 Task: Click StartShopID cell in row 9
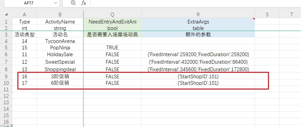point(198,76)
